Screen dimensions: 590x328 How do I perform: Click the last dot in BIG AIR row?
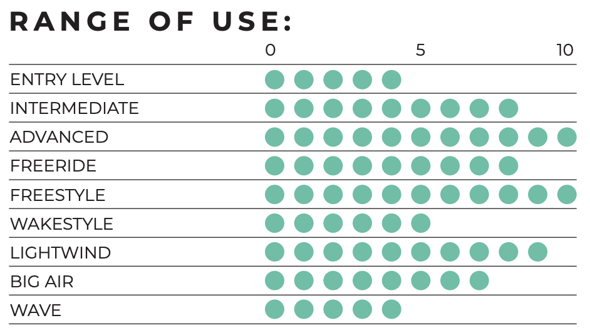pos(479,280)
